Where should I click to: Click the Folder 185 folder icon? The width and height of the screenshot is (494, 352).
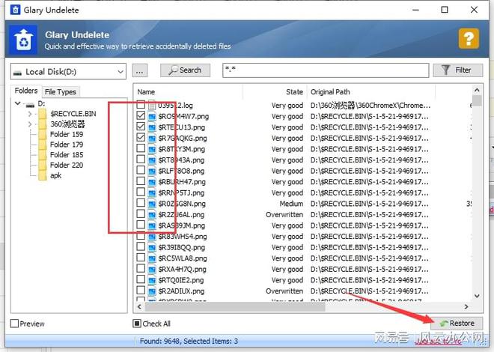[43, 155]
